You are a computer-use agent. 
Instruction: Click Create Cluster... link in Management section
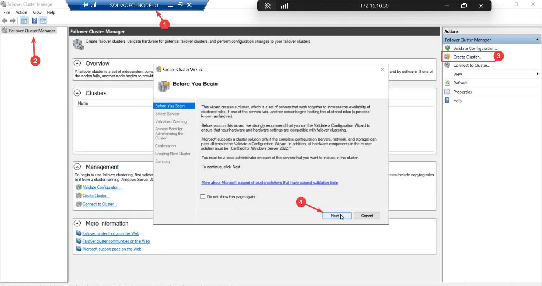(x=96, y=196)
